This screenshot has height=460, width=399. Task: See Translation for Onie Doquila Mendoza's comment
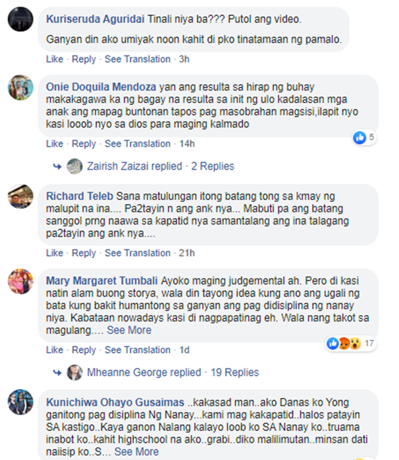click(x=137, y=144)
